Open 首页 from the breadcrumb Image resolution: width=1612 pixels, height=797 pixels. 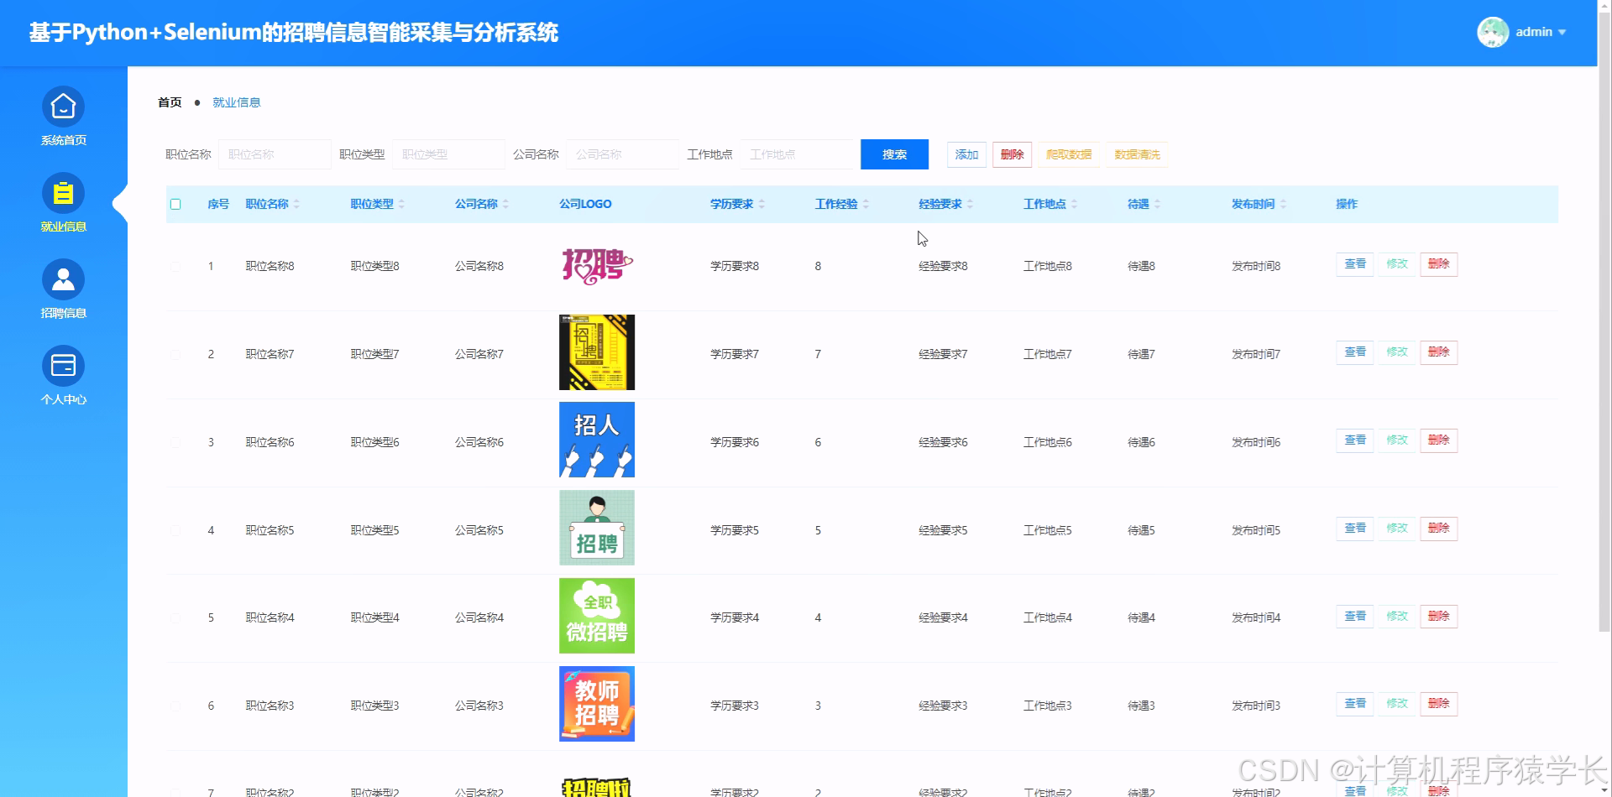coord(169,102)
